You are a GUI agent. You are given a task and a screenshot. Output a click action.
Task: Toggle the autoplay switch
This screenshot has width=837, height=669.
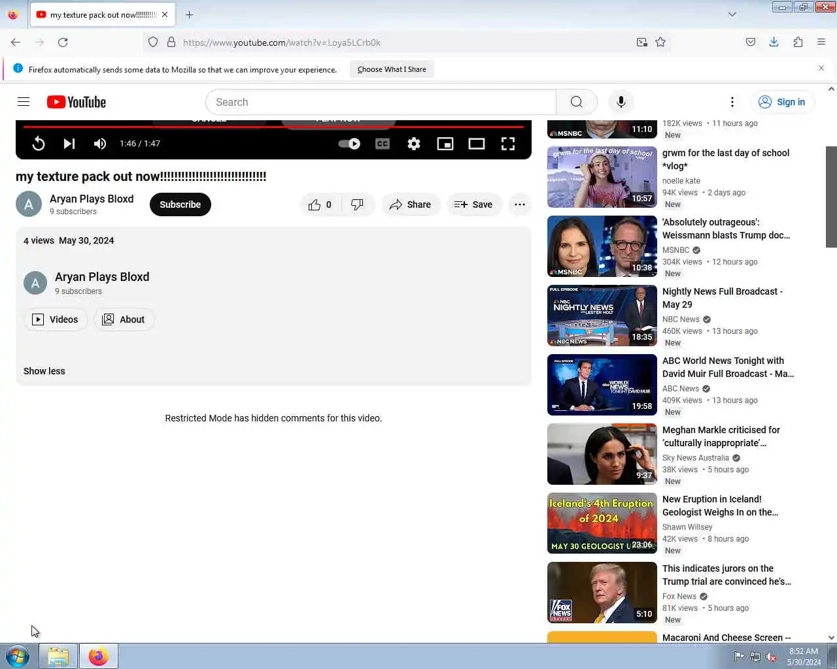(x=349, y=144)
